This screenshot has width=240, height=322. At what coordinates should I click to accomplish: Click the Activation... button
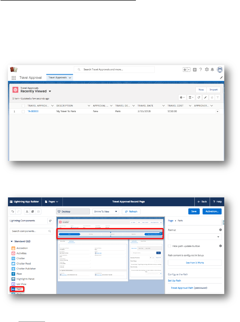(x=212, y=211)
